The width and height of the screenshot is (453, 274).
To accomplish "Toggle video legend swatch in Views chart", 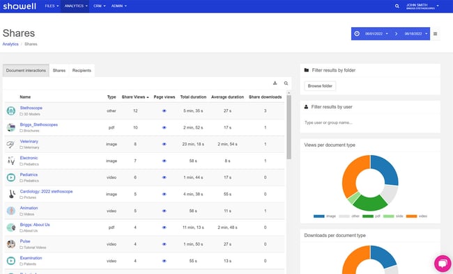I will coord(411,216).
